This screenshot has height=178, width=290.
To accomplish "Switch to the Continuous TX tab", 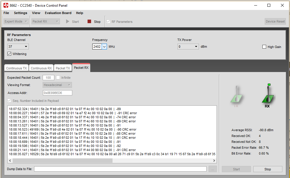I will 16,68.
